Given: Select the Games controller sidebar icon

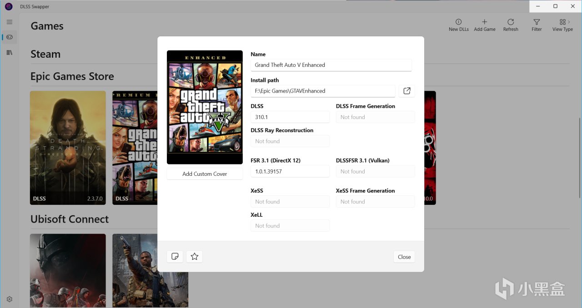Looking at the screenshot, I should click(x=10, y=37).
